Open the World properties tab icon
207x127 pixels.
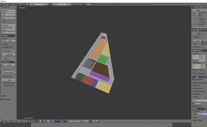click(205, 30)
